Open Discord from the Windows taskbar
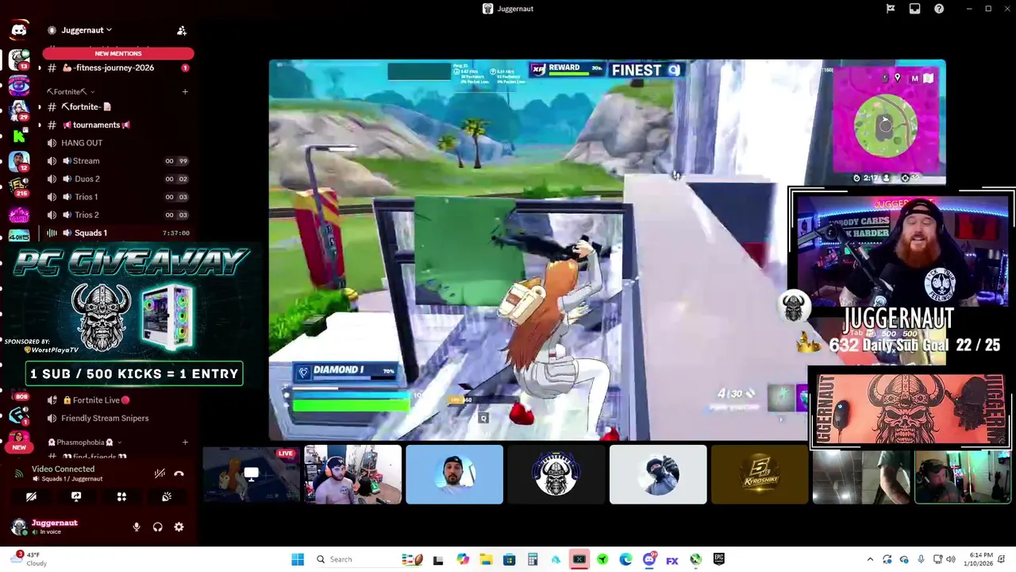Viewport: 1016px width, 572px height. [648, 559]
